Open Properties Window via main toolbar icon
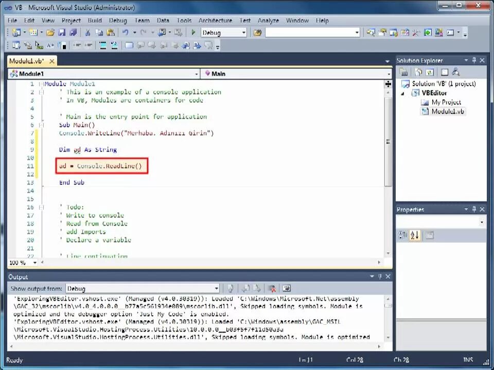This screenshot has width=494, height=370. pos(382,32)
